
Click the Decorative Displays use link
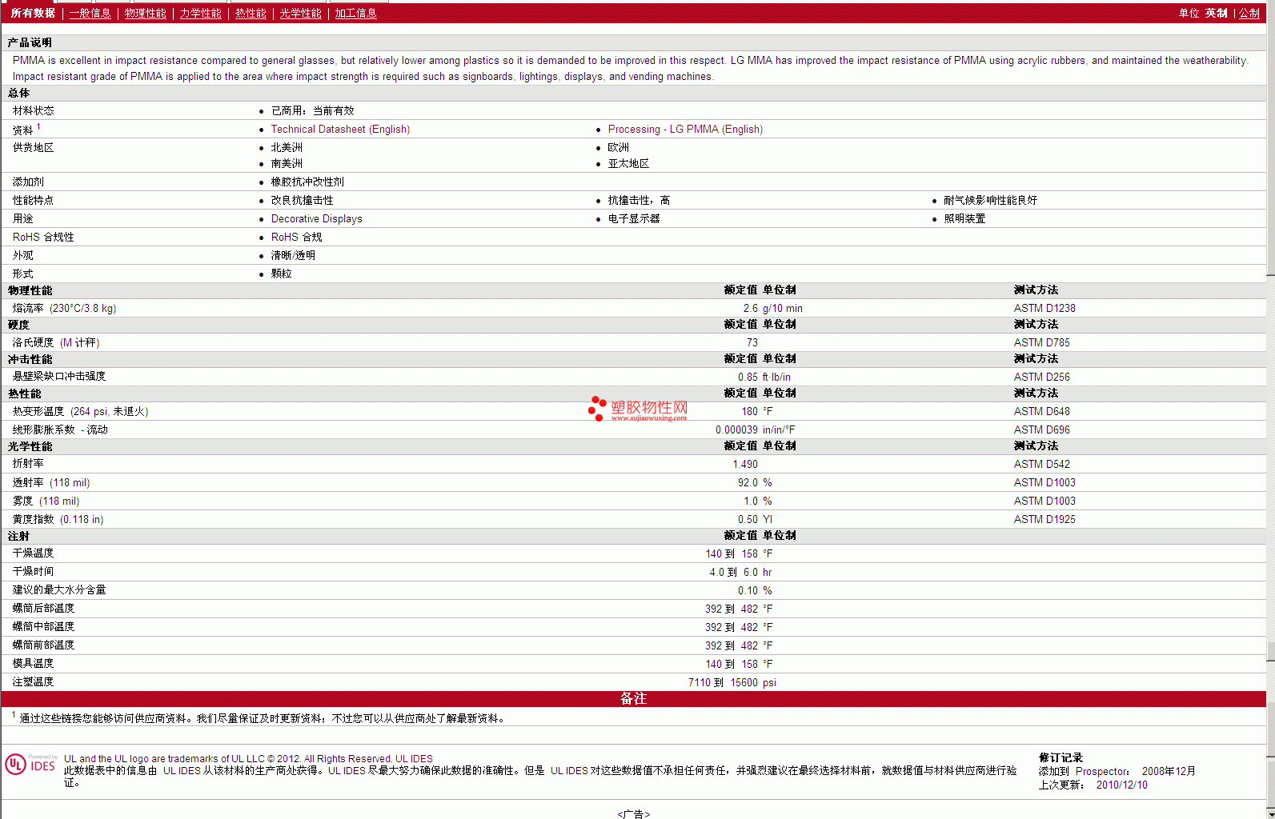tap(316, 218)
